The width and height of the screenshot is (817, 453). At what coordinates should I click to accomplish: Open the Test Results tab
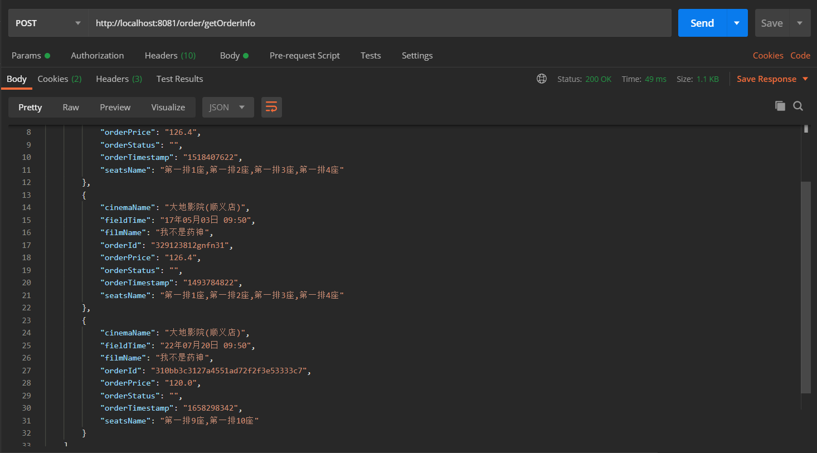point(179,79)
